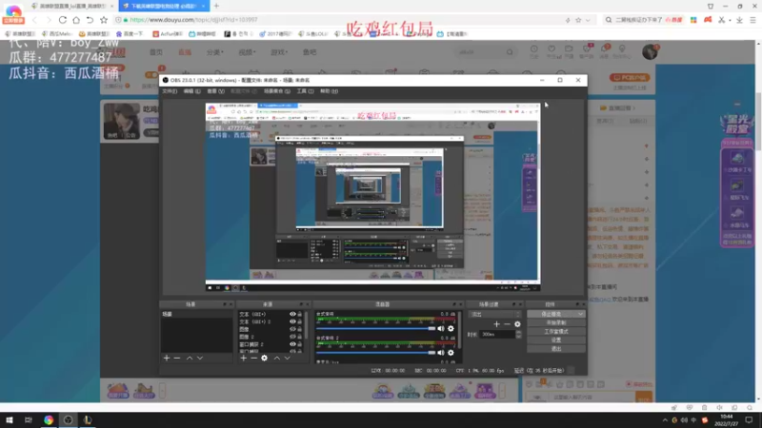Open the 编辑 menu in OBS

point(192,91)
